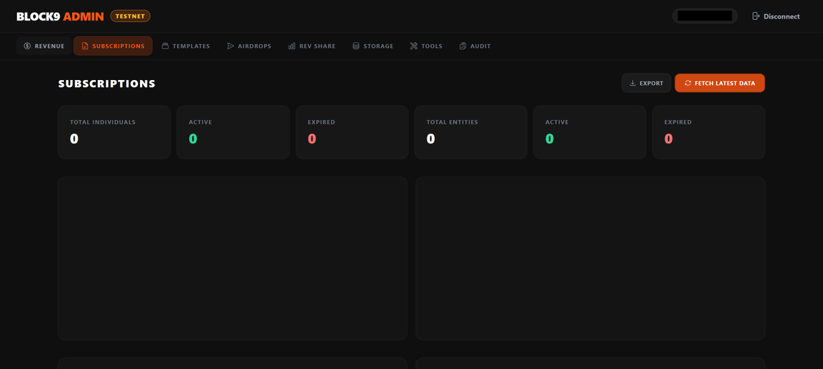Open the Storage tab
The width and height of the screenshot is (823, 369).
coord(373,46)
